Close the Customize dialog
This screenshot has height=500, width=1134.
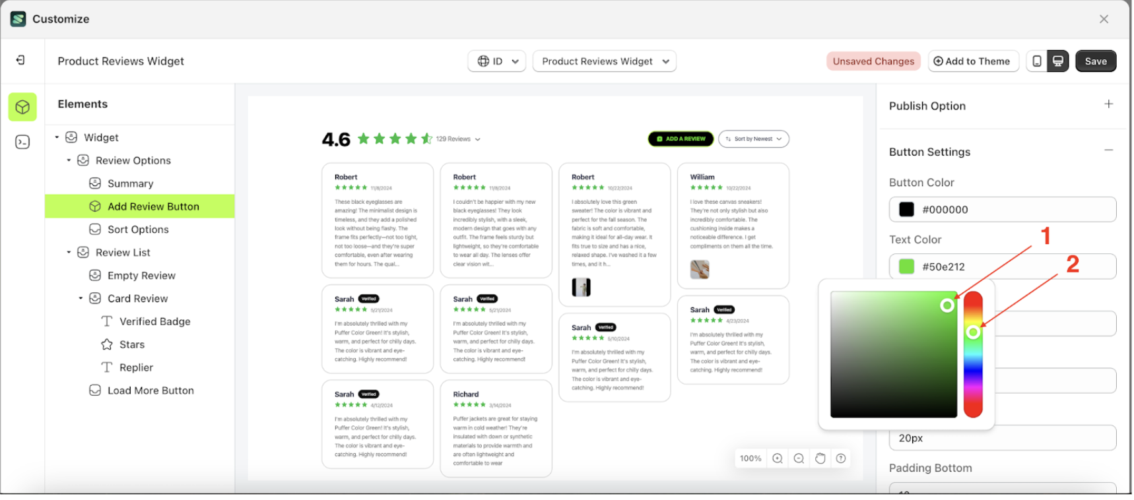pyautogui.click(x=1104, y=19)
